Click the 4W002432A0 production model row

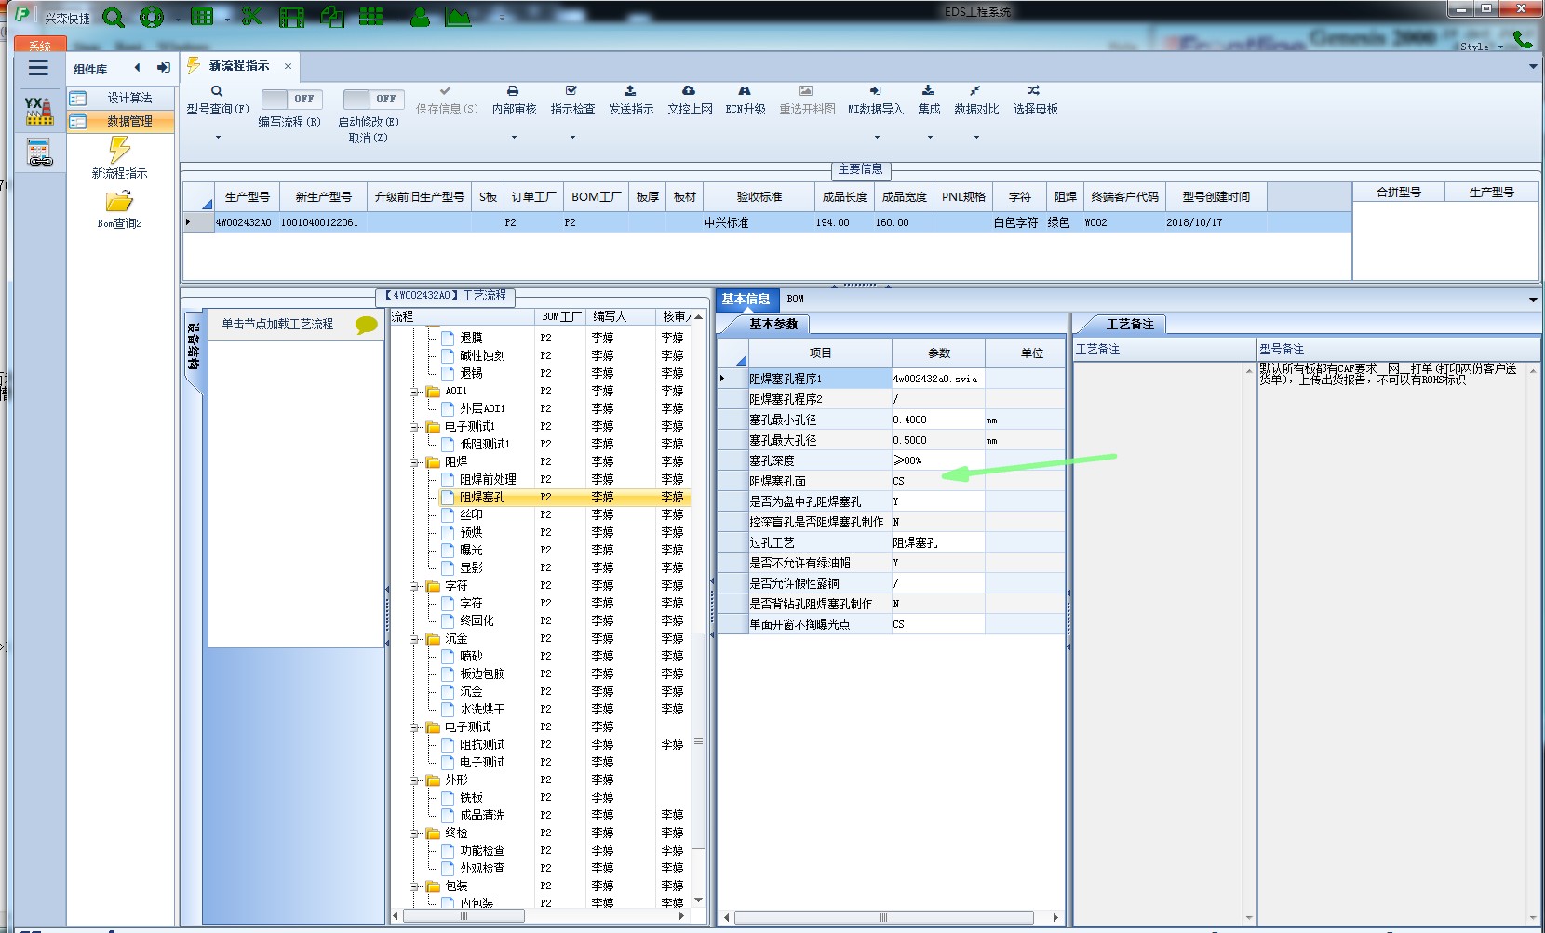click(x=767, y=222)
